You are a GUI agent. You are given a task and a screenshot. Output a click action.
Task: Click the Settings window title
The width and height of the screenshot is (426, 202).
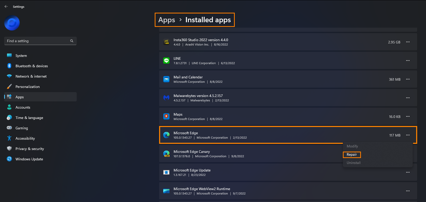tap(19, 7)
